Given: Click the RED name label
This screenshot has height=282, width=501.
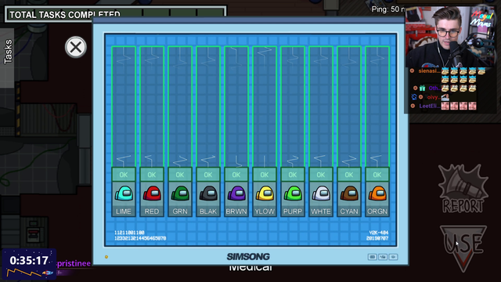Looking at the screenshot, I should pyautogui.click(x=152, y=211).
